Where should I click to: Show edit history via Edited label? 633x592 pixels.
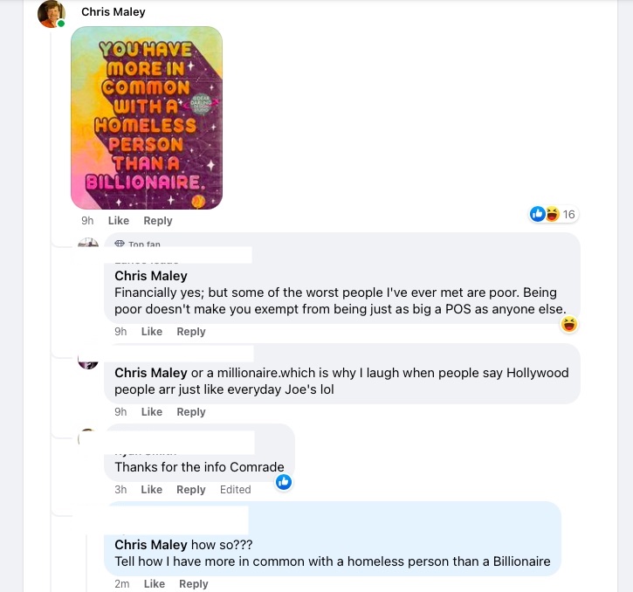(236, 490)
